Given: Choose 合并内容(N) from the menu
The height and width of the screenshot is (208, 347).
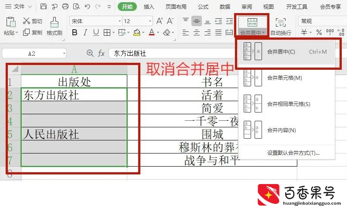Looking at the screenshot, I should [x=286, y=130].
